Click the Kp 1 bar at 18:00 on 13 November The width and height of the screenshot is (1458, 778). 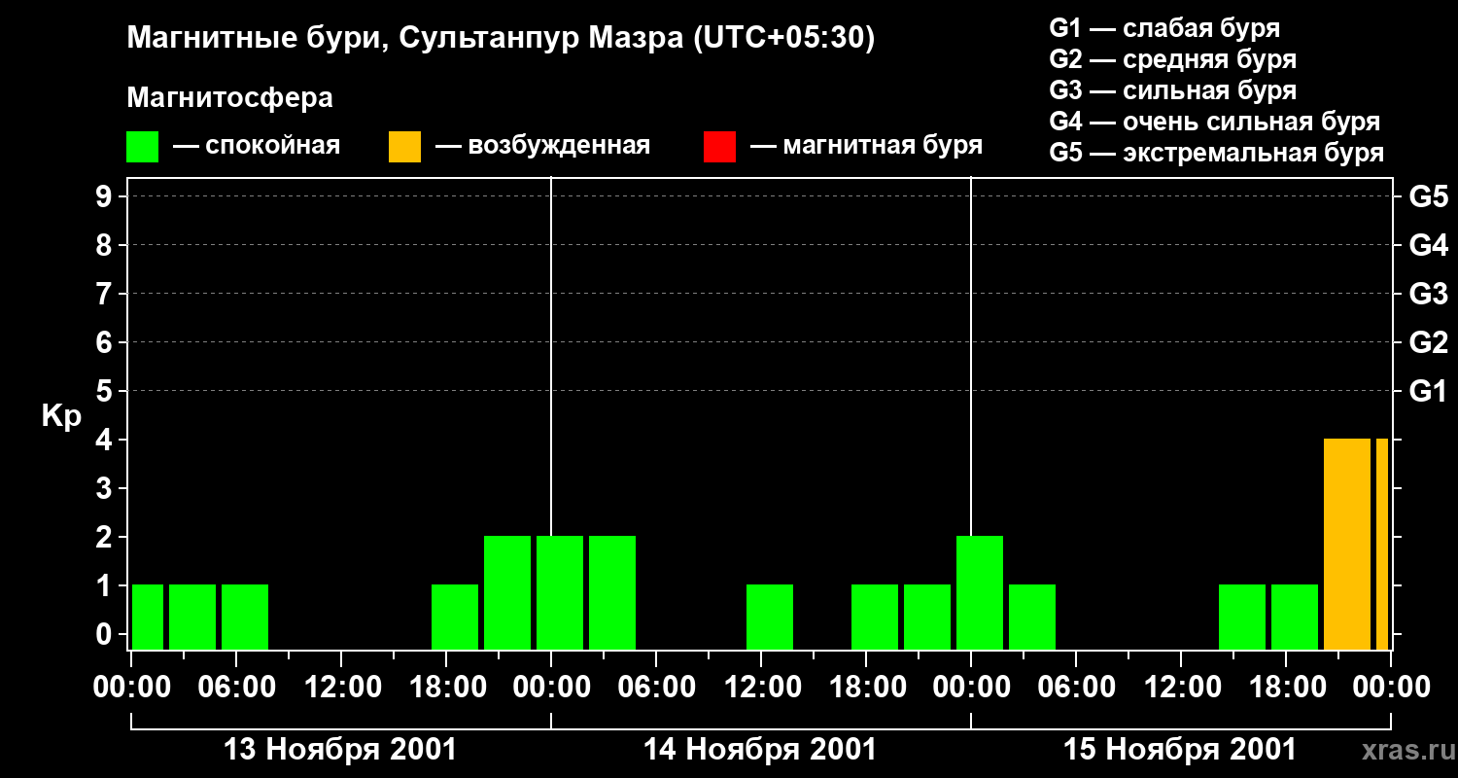[x=455, y=617]
